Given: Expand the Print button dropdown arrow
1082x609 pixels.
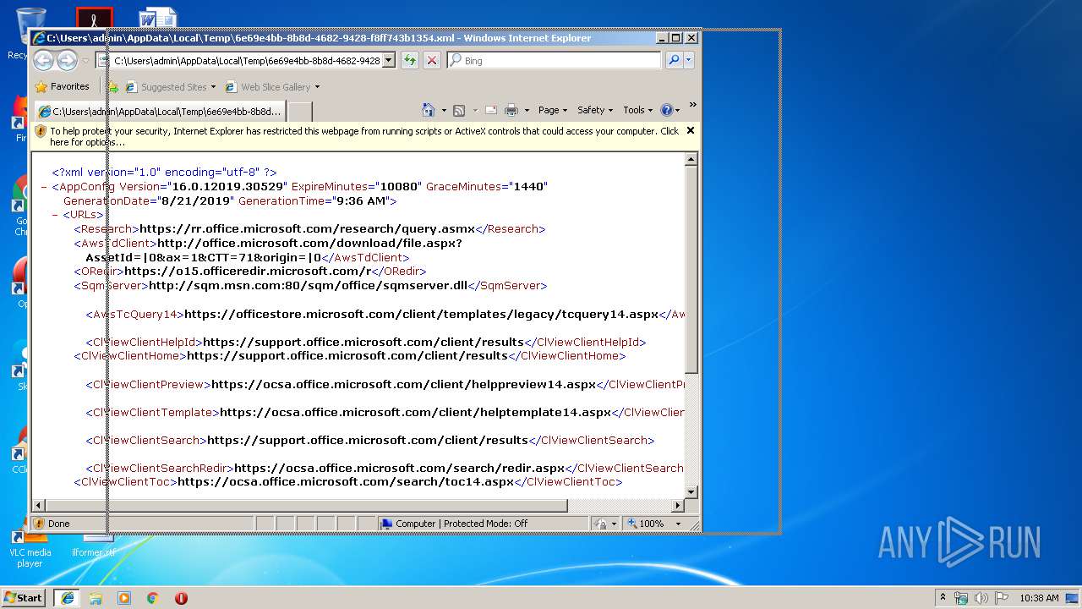Looking at the screenshot, I should pos(526,110).
